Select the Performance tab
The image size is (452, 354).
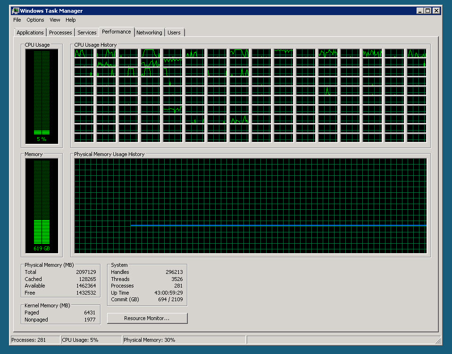click(117, 32)
